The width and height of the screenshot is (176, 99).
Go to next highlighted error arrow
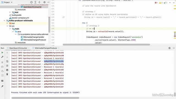pos(174,3)
